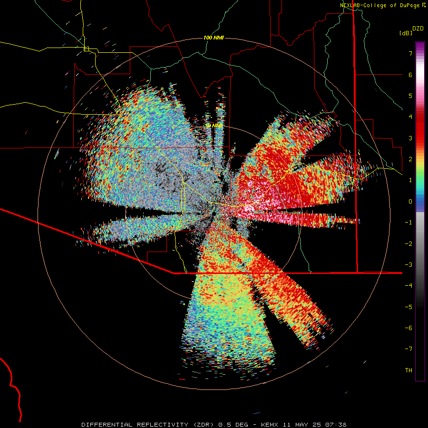Click the -7 value on color scale

409,349
